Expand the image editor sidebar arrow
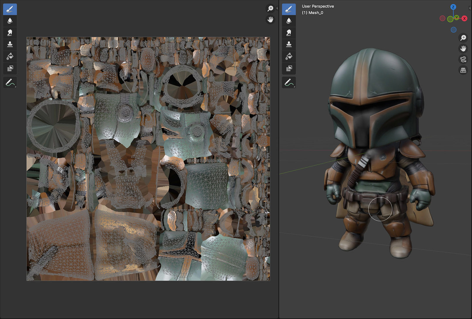 point(277,8)
